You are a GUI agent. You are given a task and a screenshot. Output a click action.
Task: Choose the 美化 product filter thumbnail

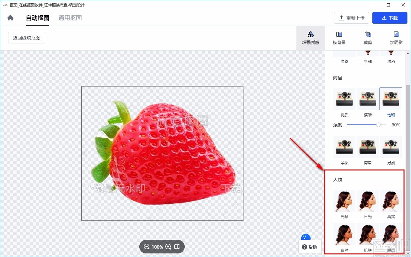pos(344,147)
